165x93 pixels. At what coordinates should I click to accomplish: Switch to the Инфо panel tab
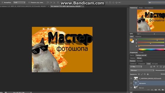[x=141, y=8]
